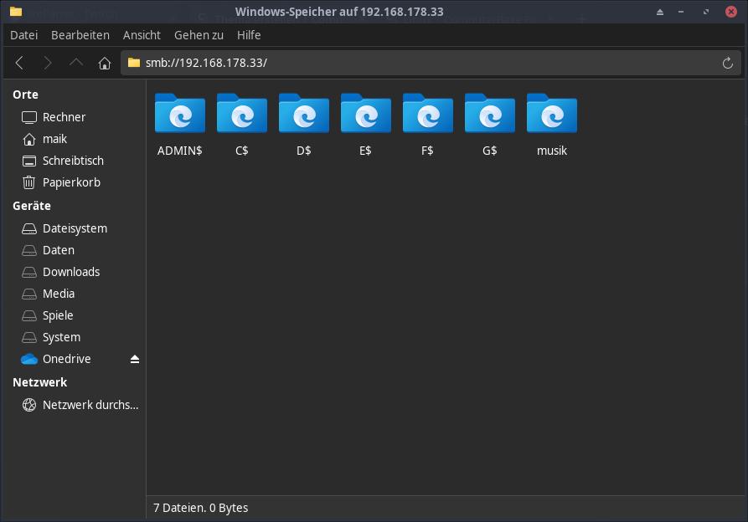The height and width of the screenshot is (522, 748).
Task: Open the Media device
Action: (75, 294)
